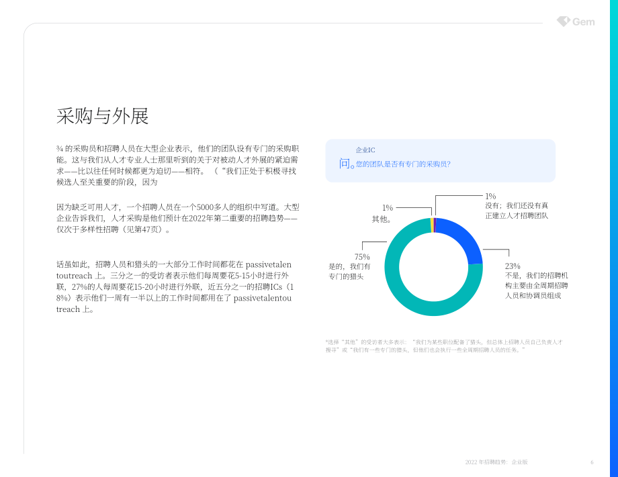Click the label 没有；我们还没有真正建立人才招聘团队

(x=517, y=211)
